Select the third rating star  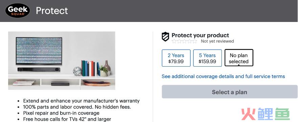(x=184, y=41)
